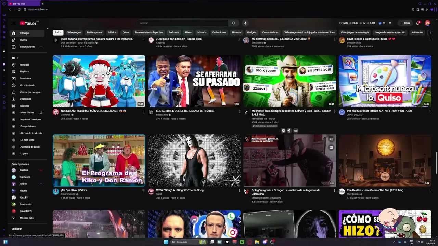Image resolution: width=438 pixels, height=246 pixels.
Task: Open Videos que me gustan
Action: point(28,92)
